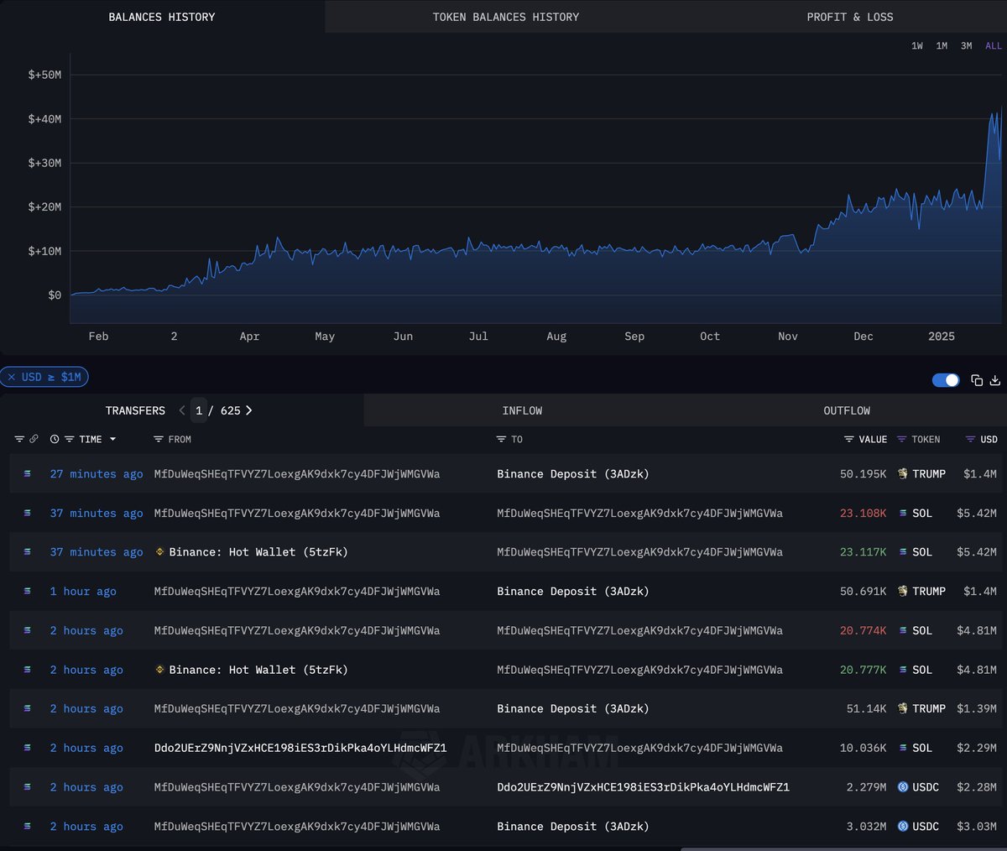
Task: Select the 1M chart range
Action: (x=942, y=46)
